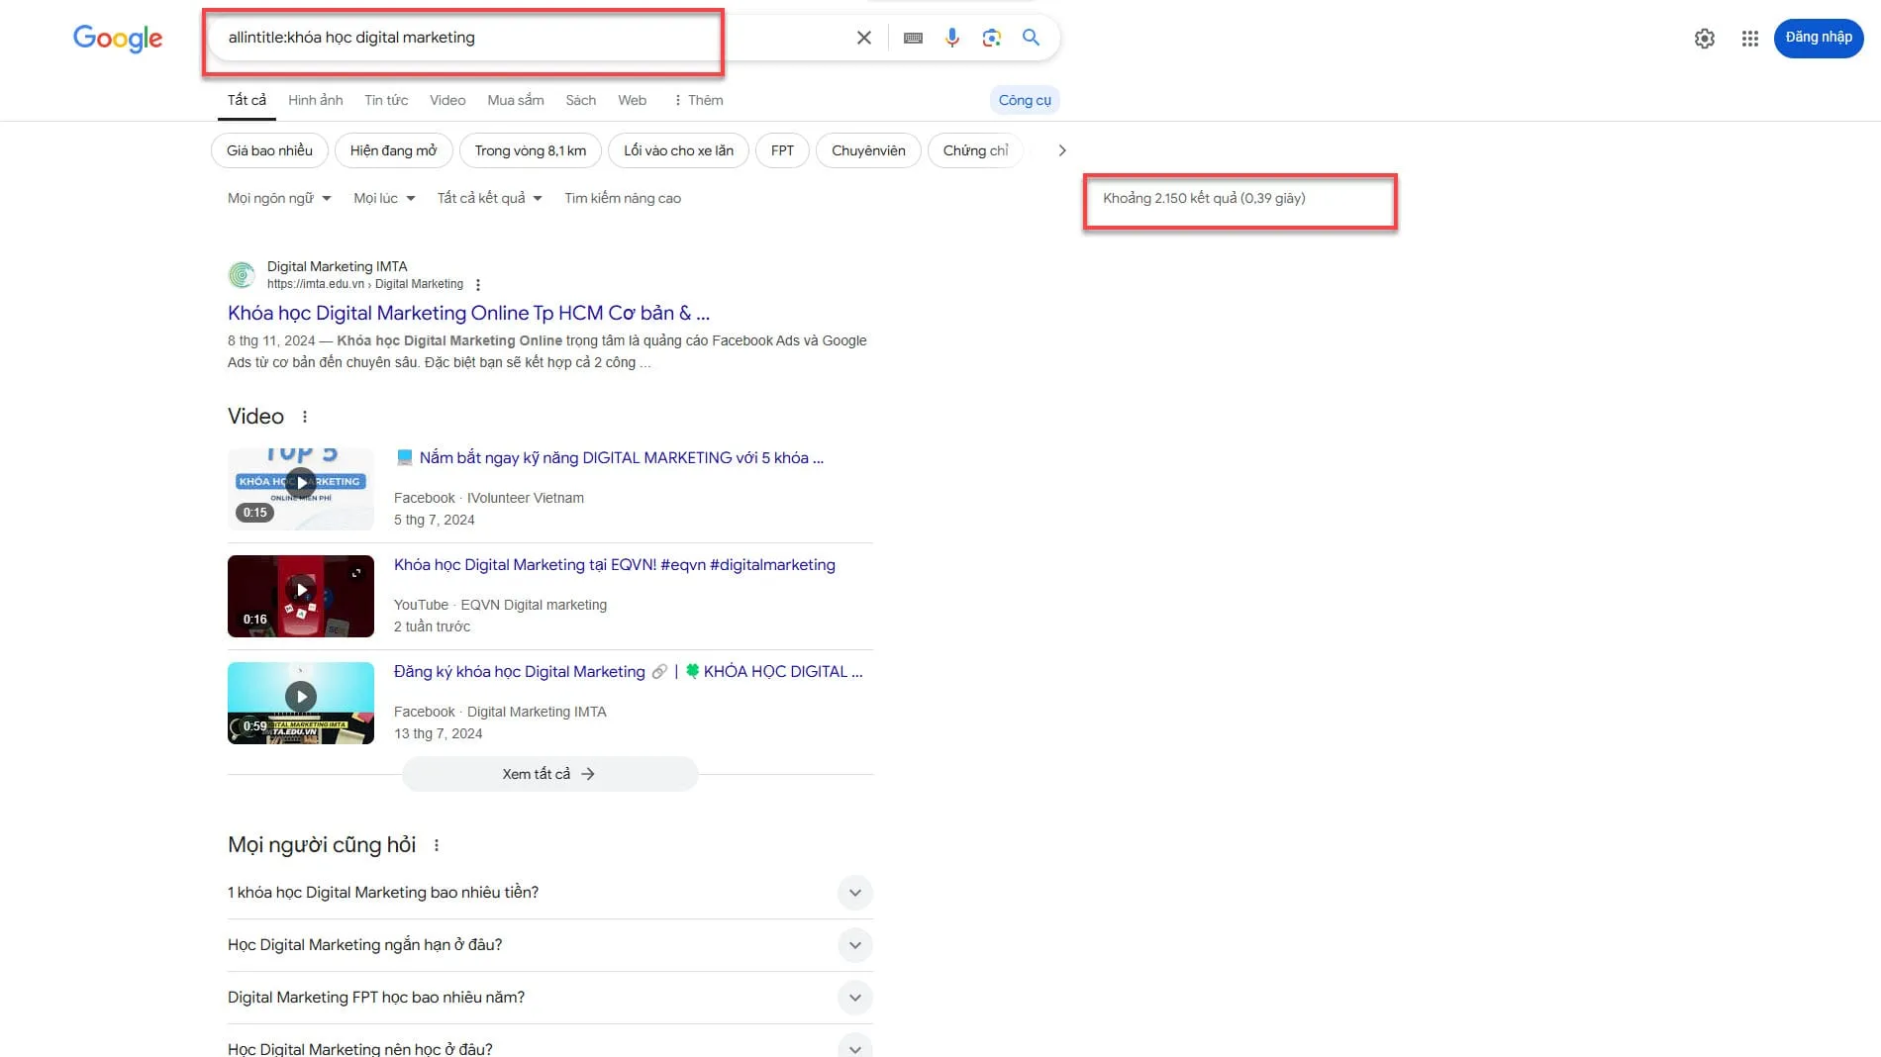Open the Mọi lúc time filter dropdown
Screen dimensions: 1881x1057
pyautogui.click(x=383, y=198)
